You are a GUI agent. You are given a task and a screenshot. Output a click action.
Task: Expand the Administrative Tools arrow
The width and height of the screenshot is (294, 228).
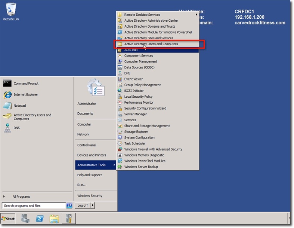point(114,165)
